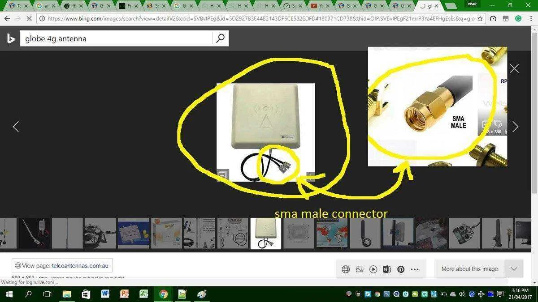Open Excel from the taskbar
538x302 pixels.
(x=144, y=294)
